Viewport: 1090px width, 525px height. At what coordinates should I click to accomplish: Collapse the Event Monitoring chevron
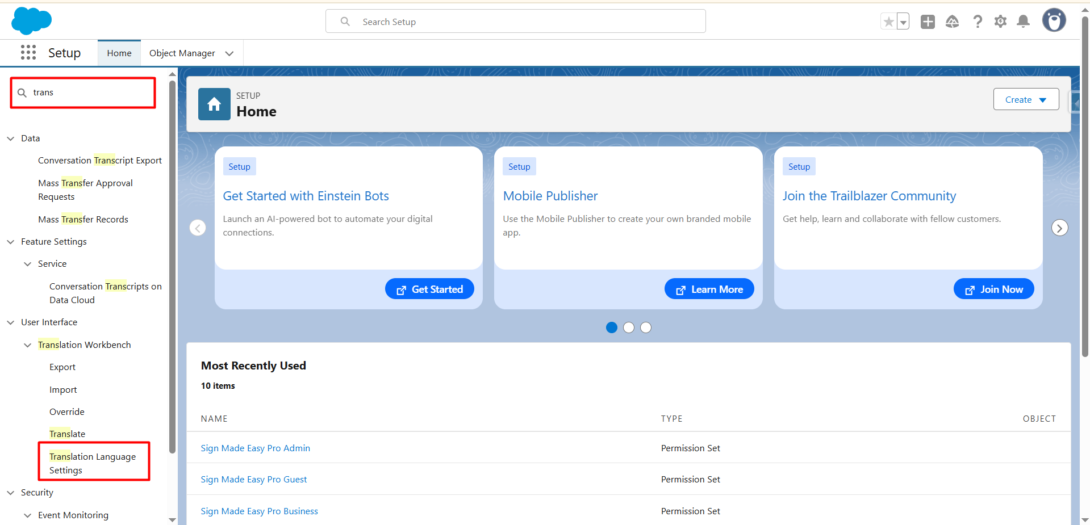pos(28,515)
